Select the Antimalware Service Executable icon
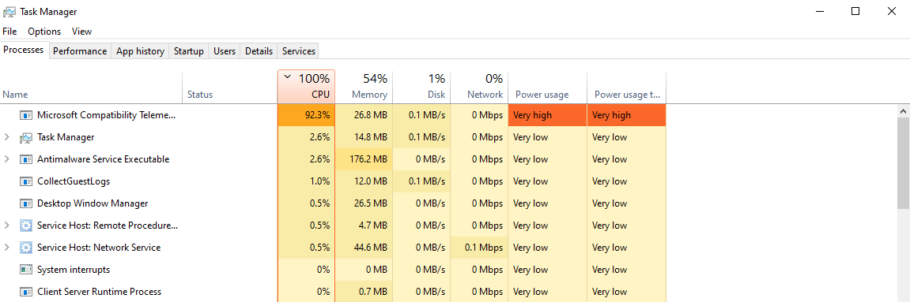The height and width of the screenshot is (302, 910). pos(25,159)
